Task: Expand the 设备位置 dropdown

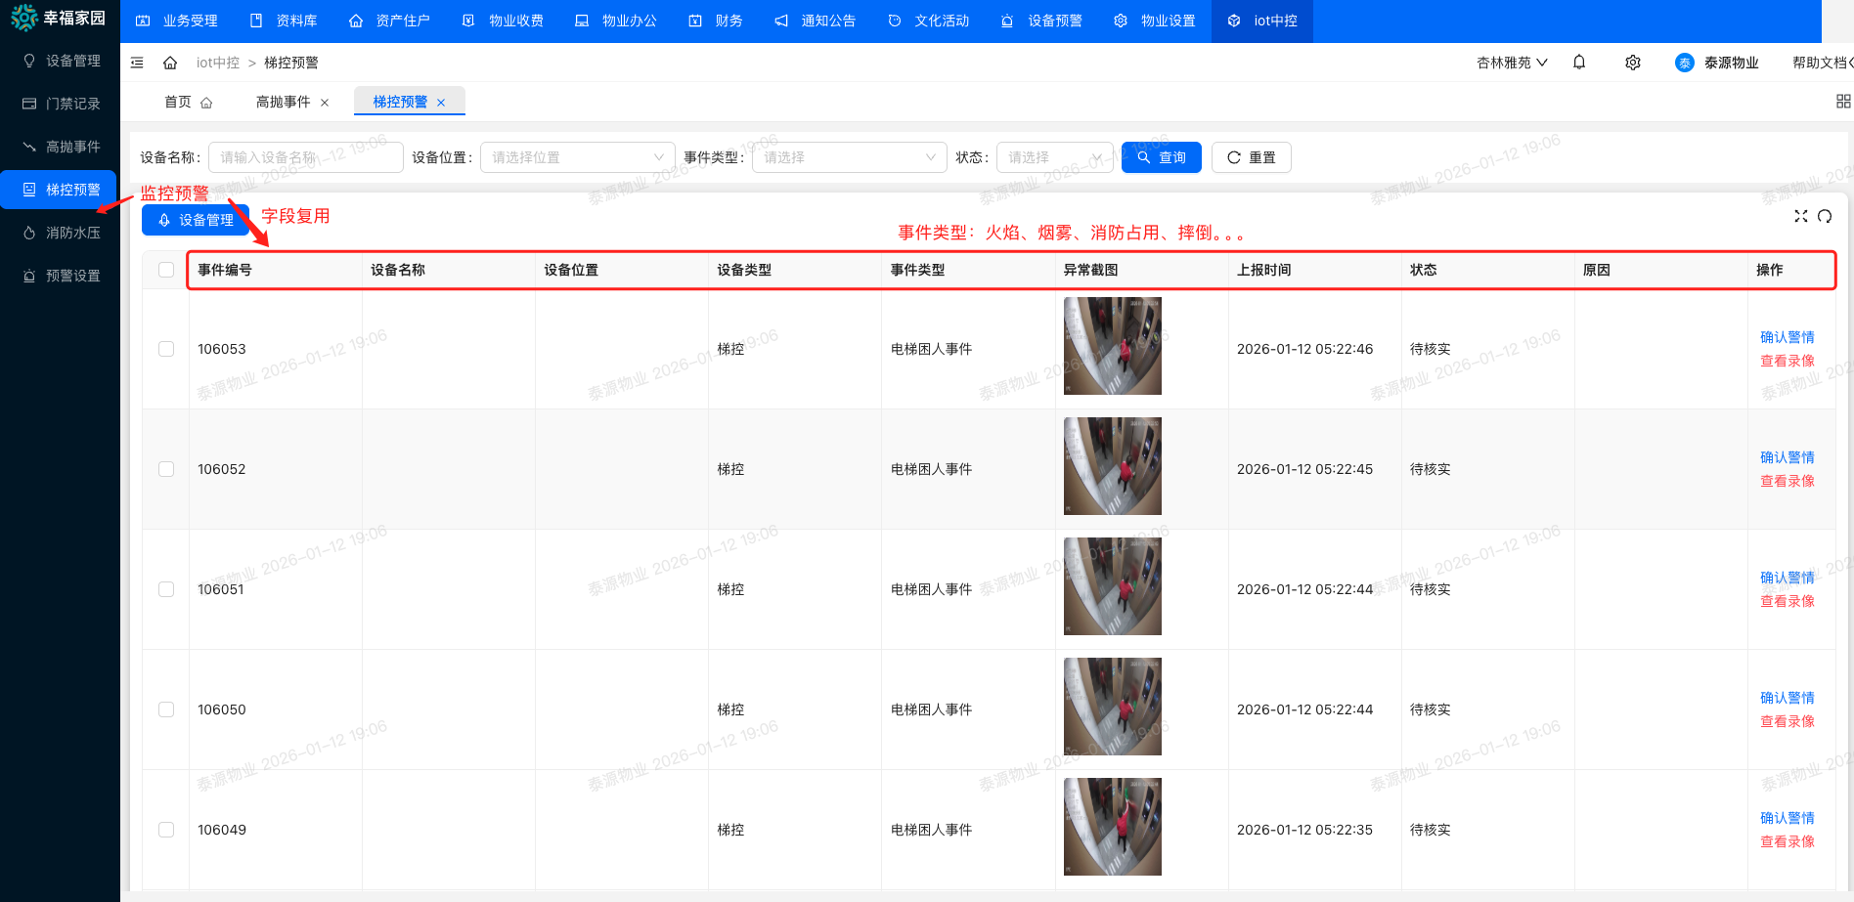Action: click(577, 157)
